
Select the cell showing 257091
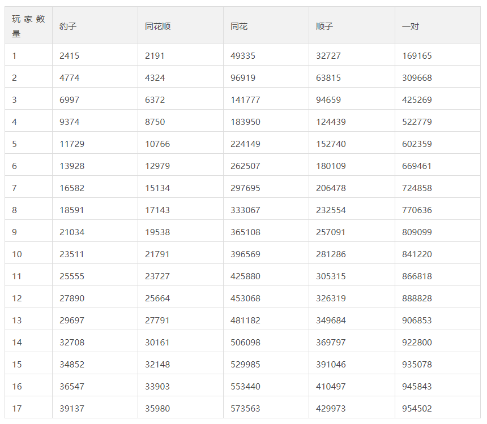coord(331,232)
